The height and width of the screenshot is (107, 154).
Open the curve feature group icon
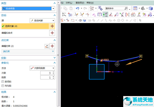(92, 8)
